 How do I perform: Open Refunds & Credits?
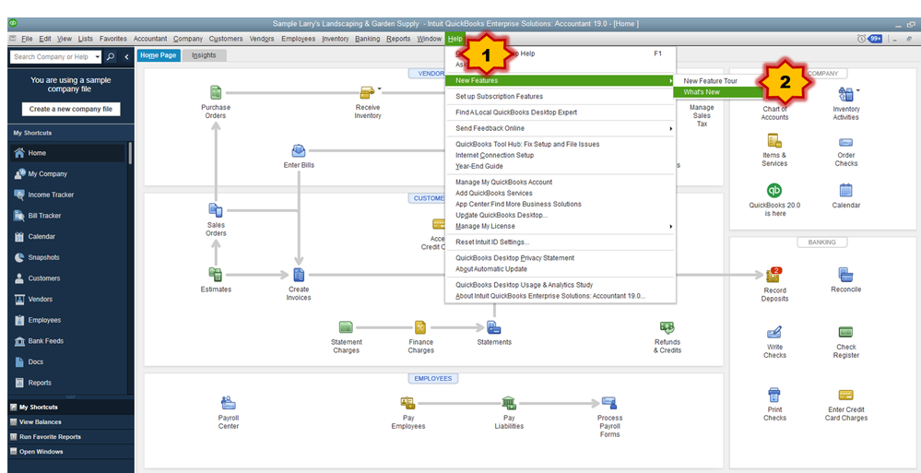click(667, 327)
